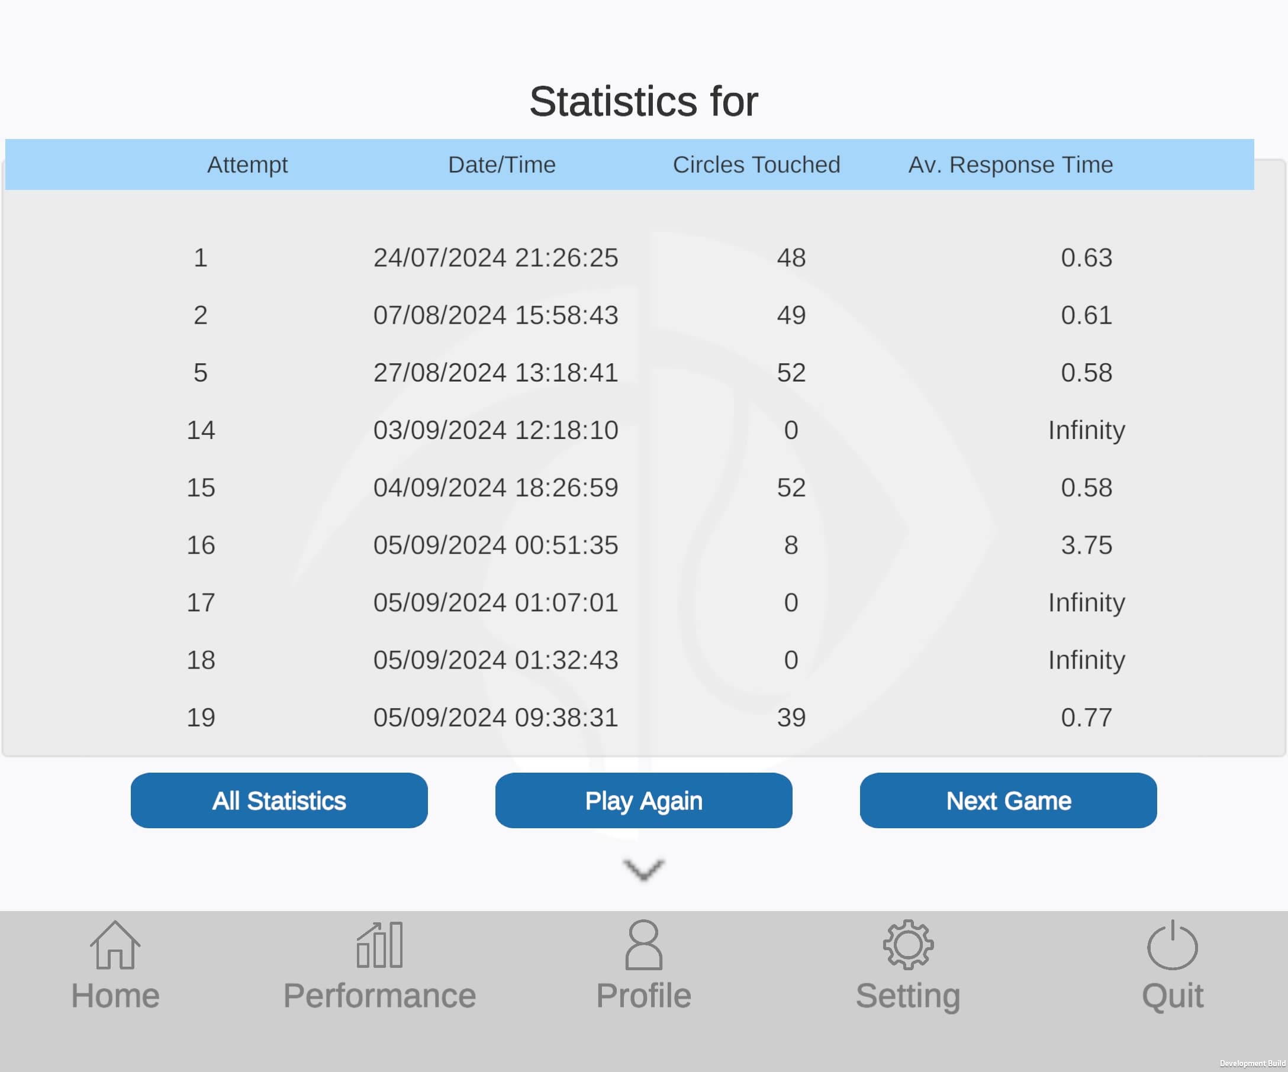This screenshot has height=1072, width=1288.
Task: Click the Performance tab label text
Action: pos(379,995)
